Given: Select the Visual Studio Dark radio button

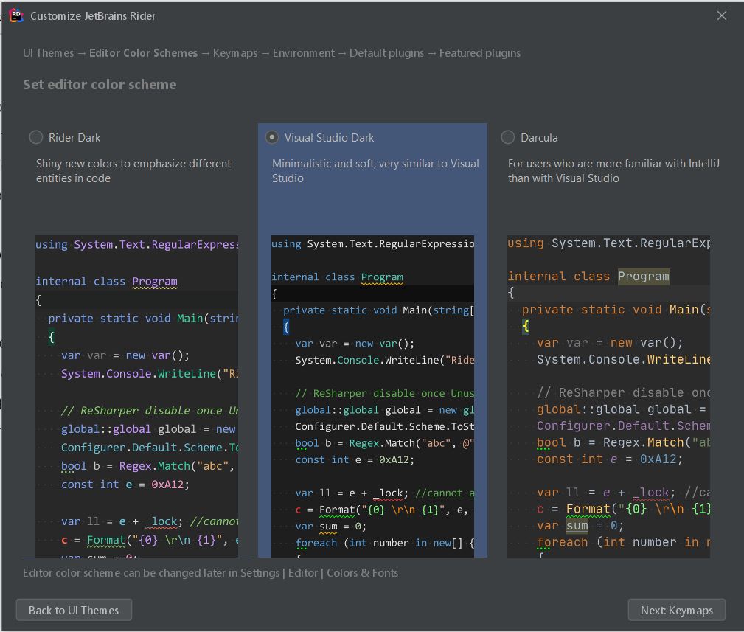Looking at the screenshot, I should pos(272,137).
